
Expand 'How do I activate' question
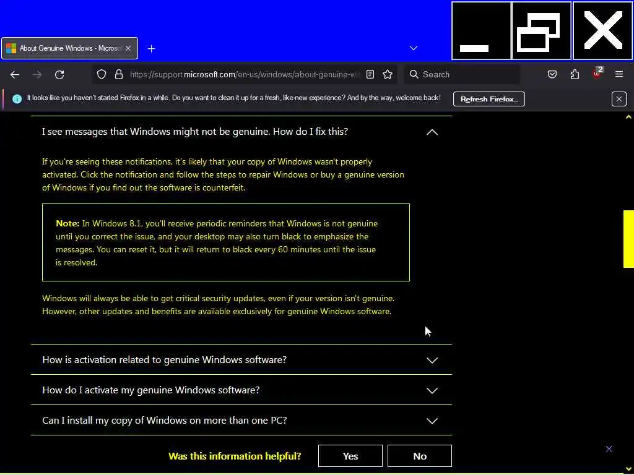coord(241,390)
